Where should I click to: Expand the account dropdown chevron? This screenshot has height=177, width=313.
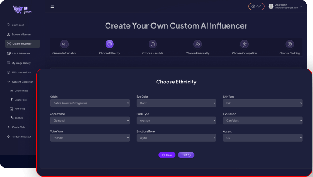(301, 7)
